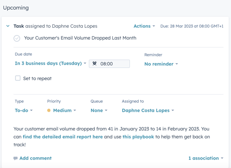Viewport: 231px width, 168px height.
Task: Open the Actions dropdown
Action: pos(144,26)
